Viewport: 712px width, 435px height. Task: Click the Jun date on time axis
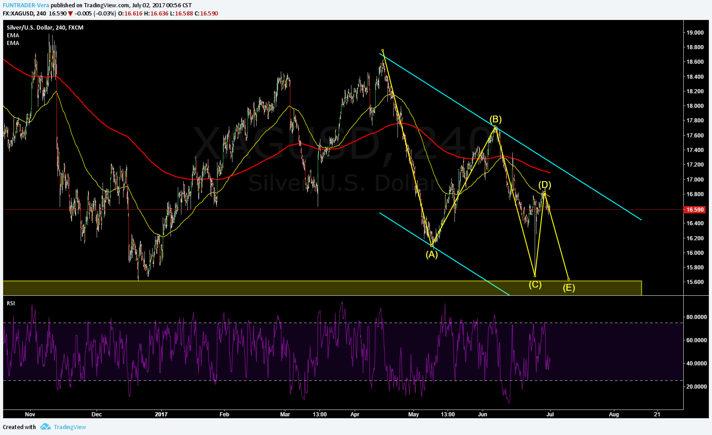(483, 414)
